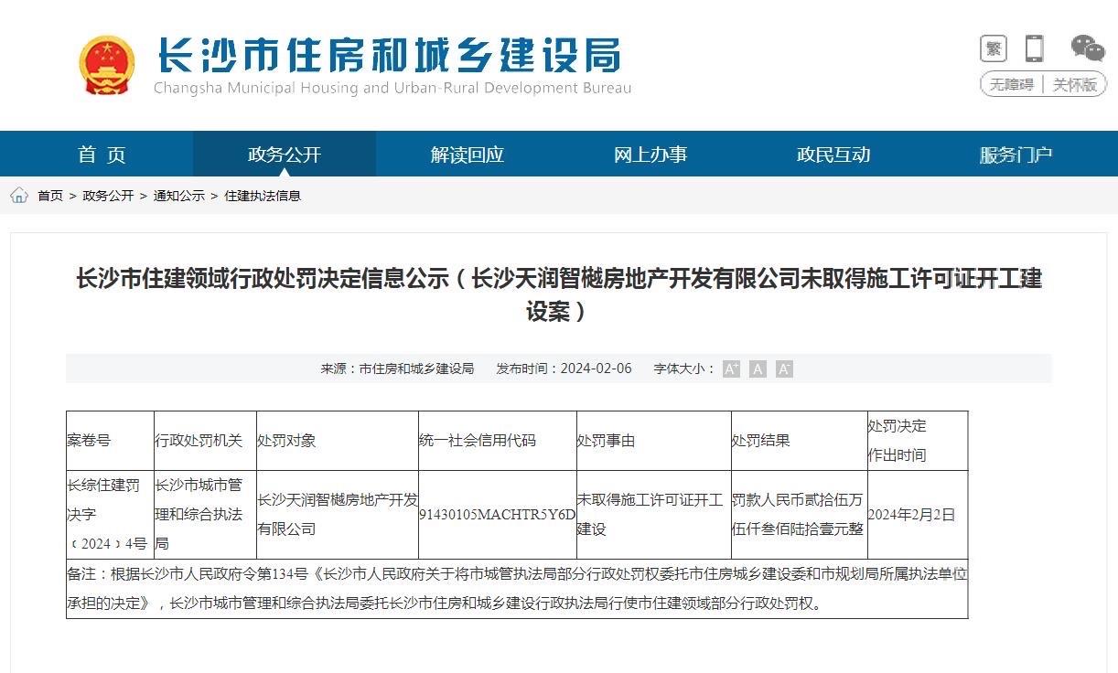Reset font size with middle A button
Screen dimensions: 1118x673
(758, 369)
